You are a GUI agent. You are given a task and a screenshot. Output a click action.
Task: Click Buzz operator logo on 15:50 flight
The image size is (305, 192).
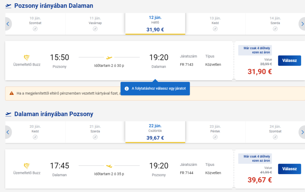[27, 58]
